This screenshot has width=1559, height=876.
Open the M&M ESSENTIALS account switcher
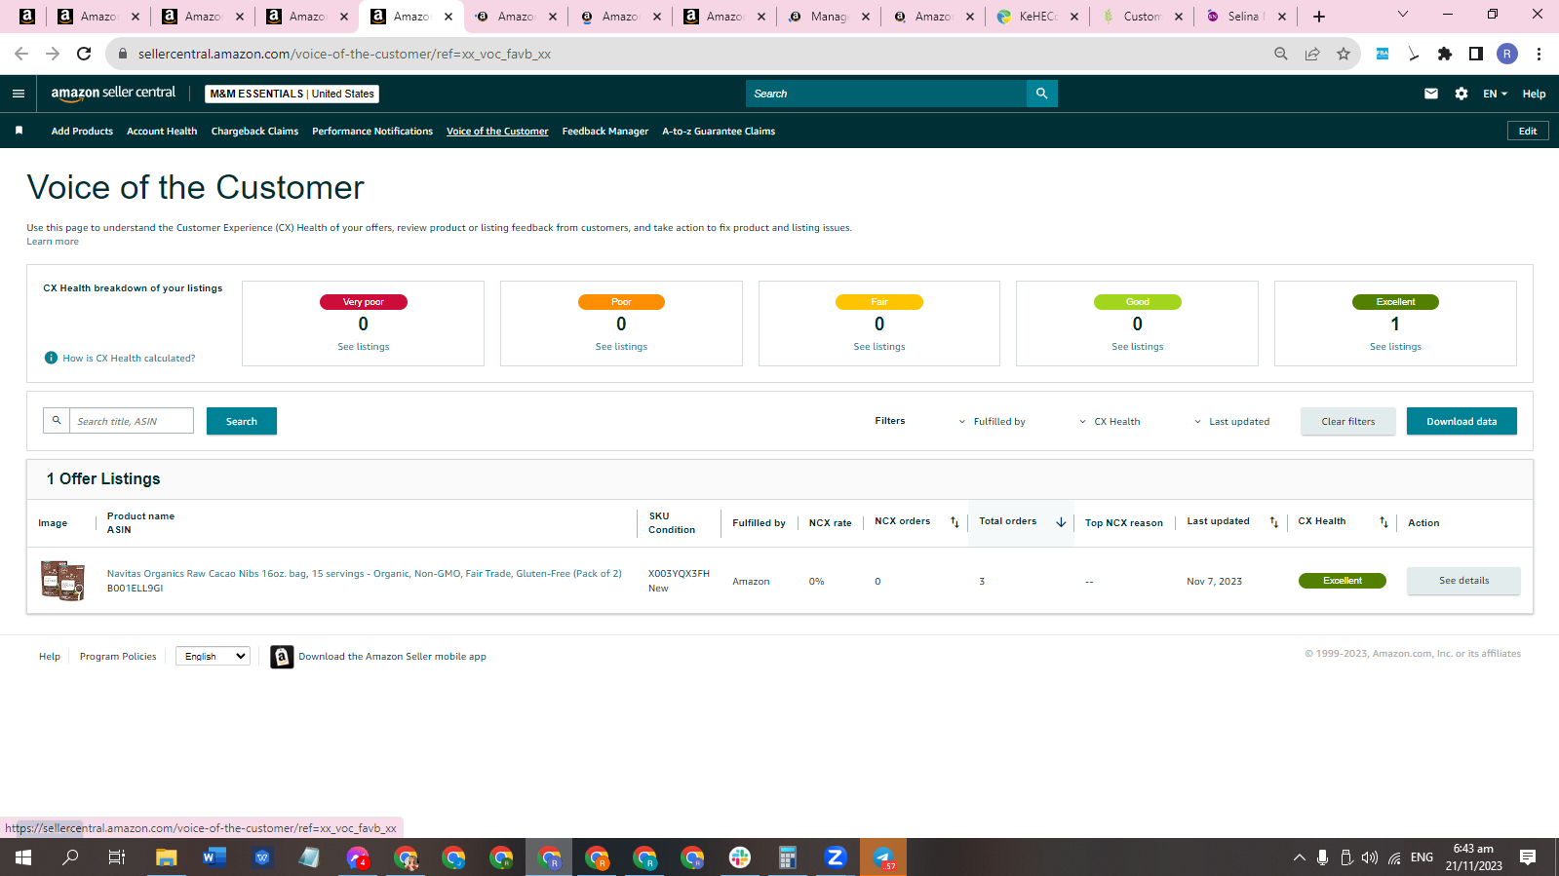pos(292,94)
